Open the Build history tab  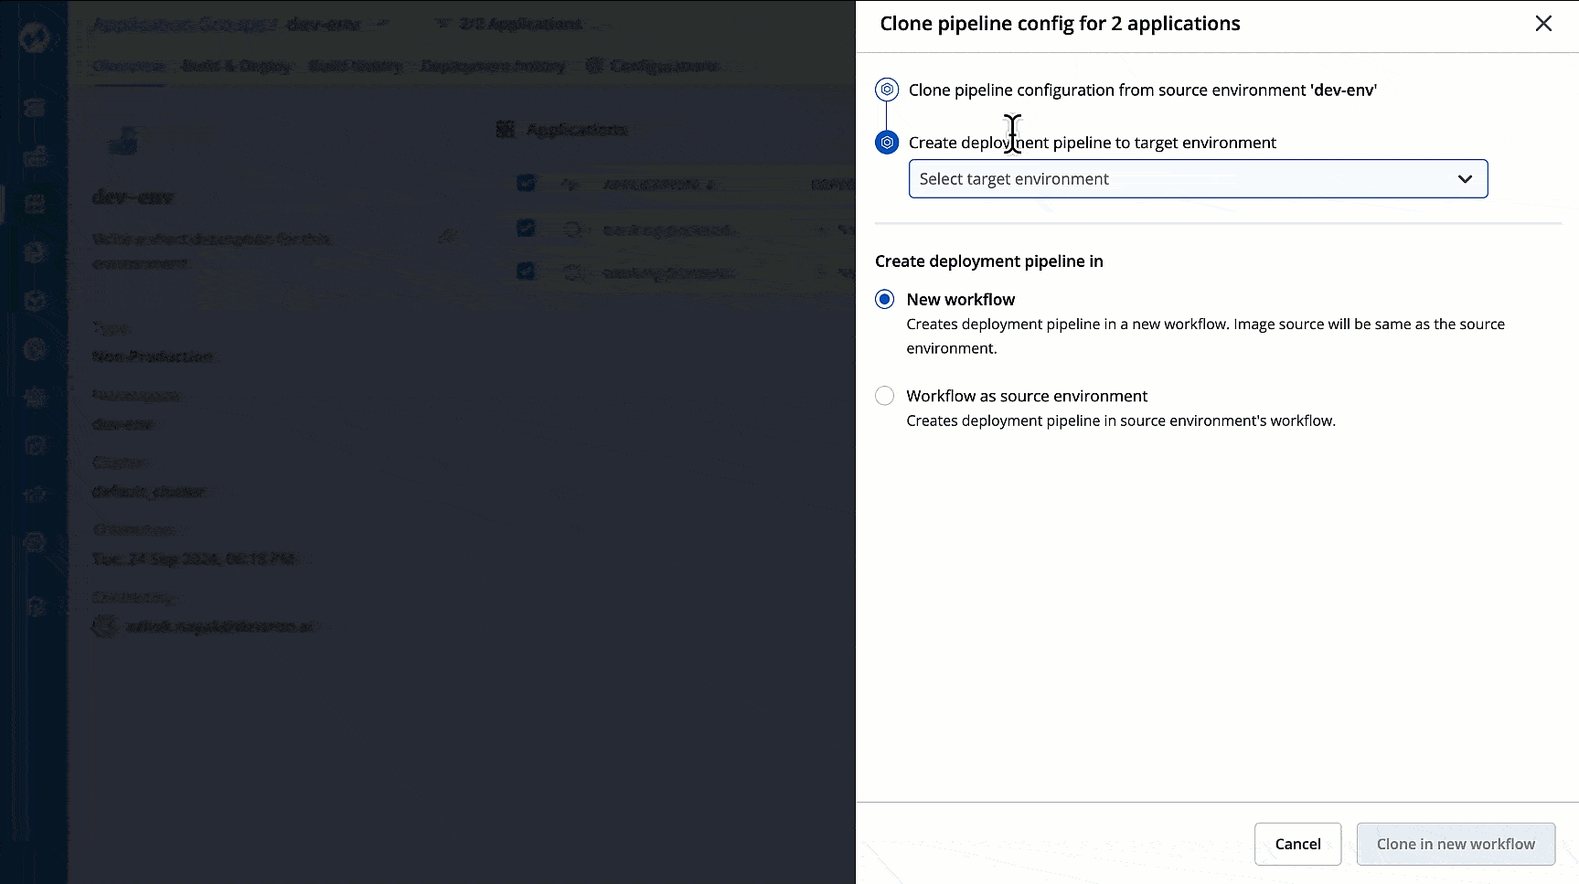[x=355, y=66]
